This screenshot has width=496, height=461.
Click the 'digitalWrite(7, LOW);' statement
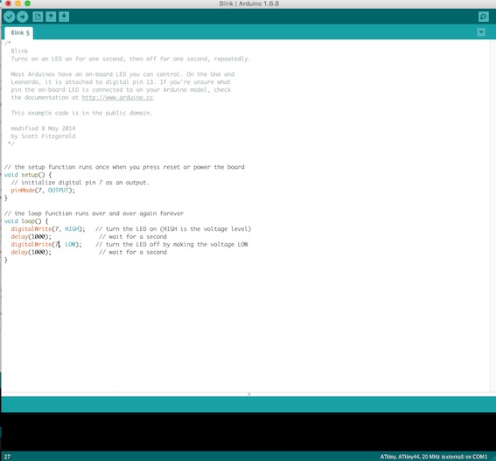(46, 244)
